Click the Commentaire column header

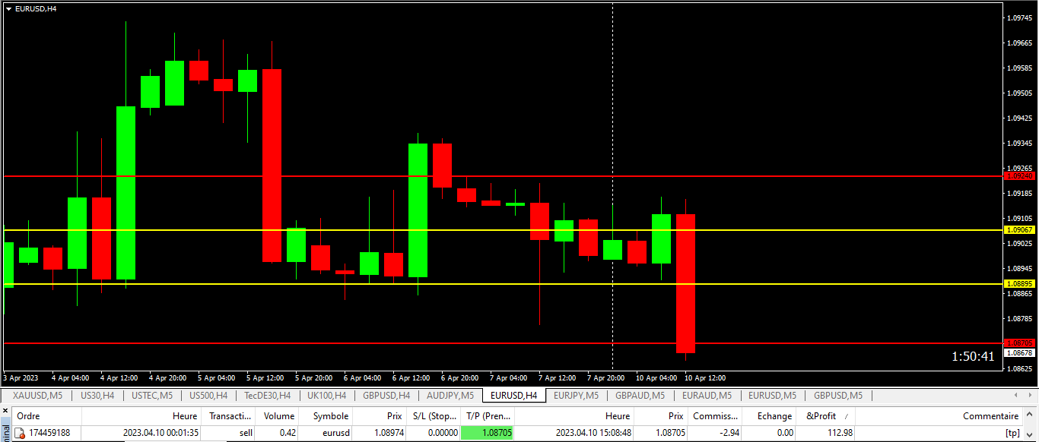pos(990,416)
